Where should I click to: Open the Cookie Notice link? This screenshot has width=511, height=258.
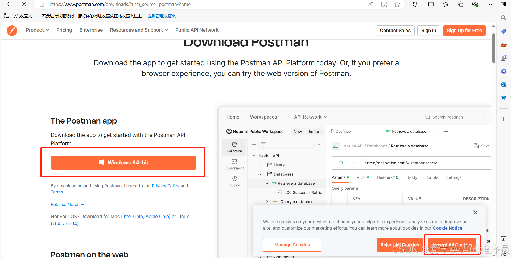448,228
